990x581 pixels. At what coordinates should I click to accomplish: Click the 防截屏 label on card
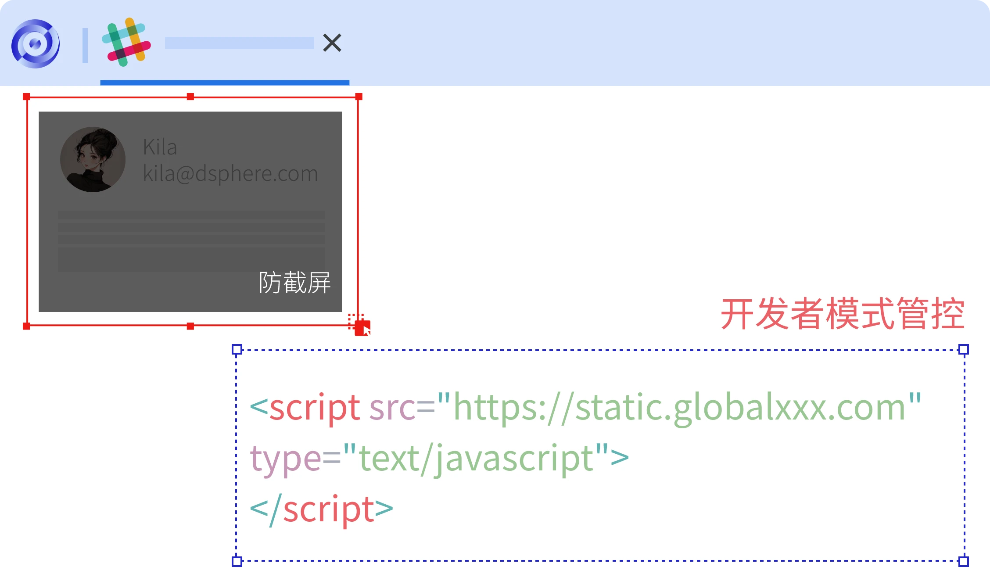(x=294, y=282)
